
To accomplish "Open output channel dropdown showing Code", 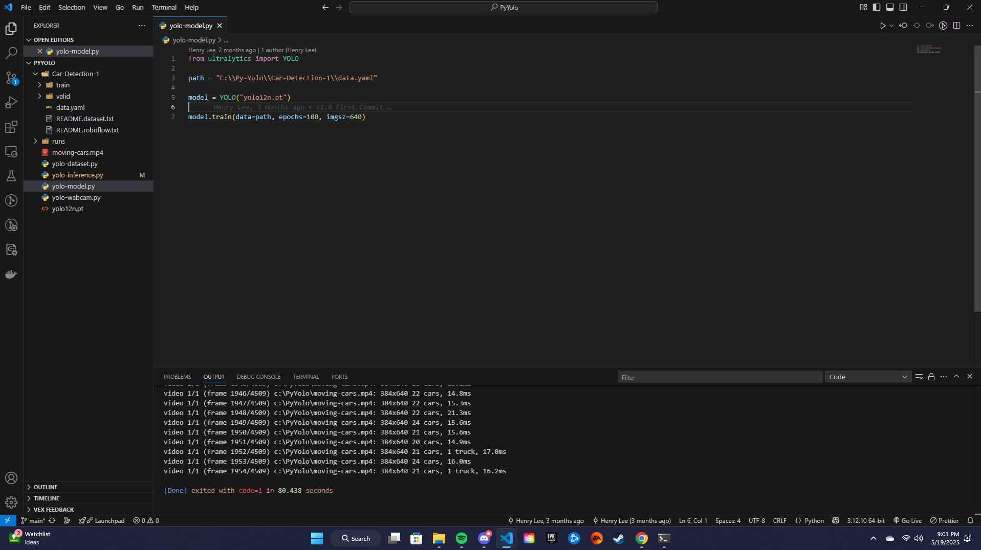I will pyautogui.click(x=868, y=377).
